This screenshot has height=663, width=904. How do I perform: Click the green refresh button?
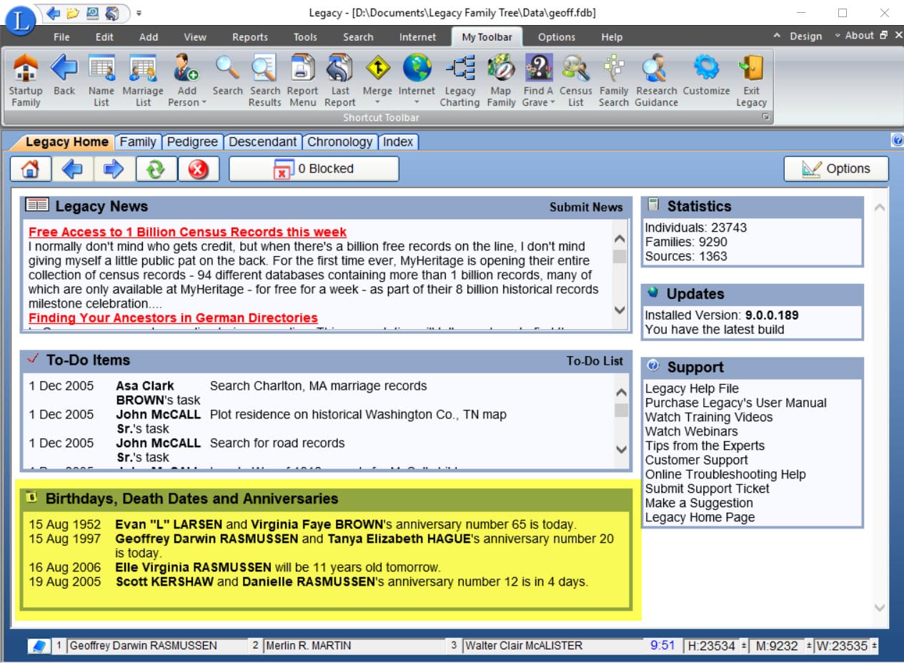click(157, 169)
